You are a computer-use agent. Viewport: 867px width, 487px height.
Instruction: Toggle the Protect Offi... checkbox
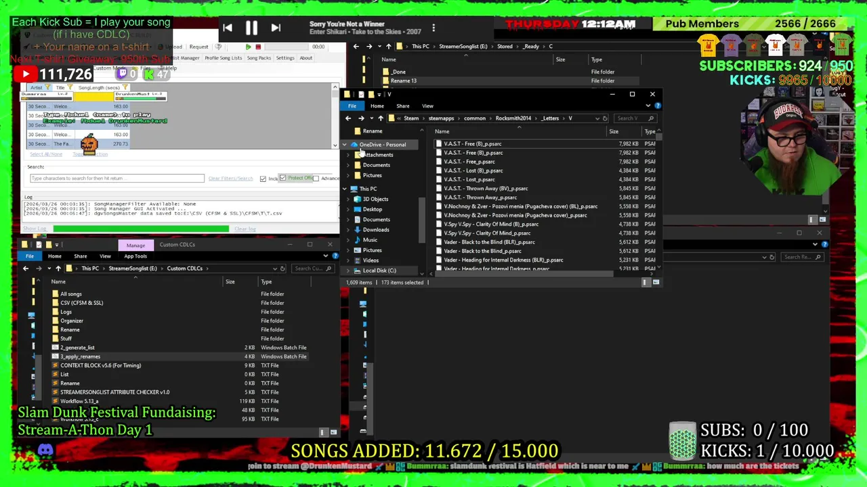tap(282, 179)
